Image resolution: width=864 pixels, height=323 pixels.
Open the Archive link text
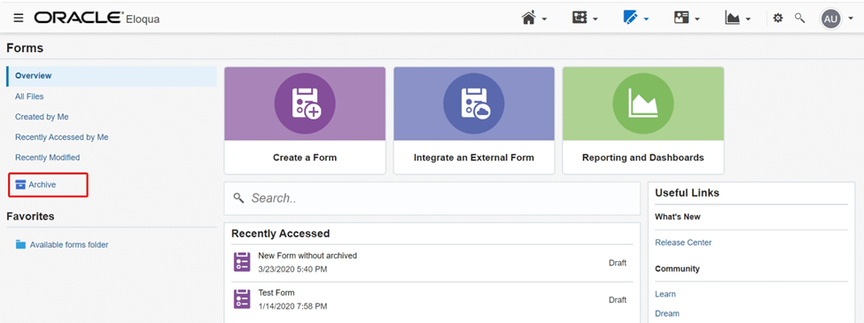click(43, 185)
